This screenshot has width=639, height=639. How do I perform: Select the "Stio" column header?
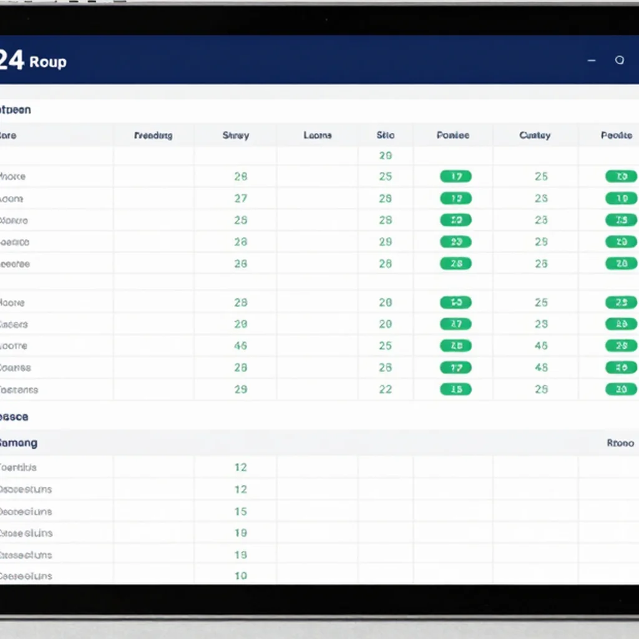point(385,135)
